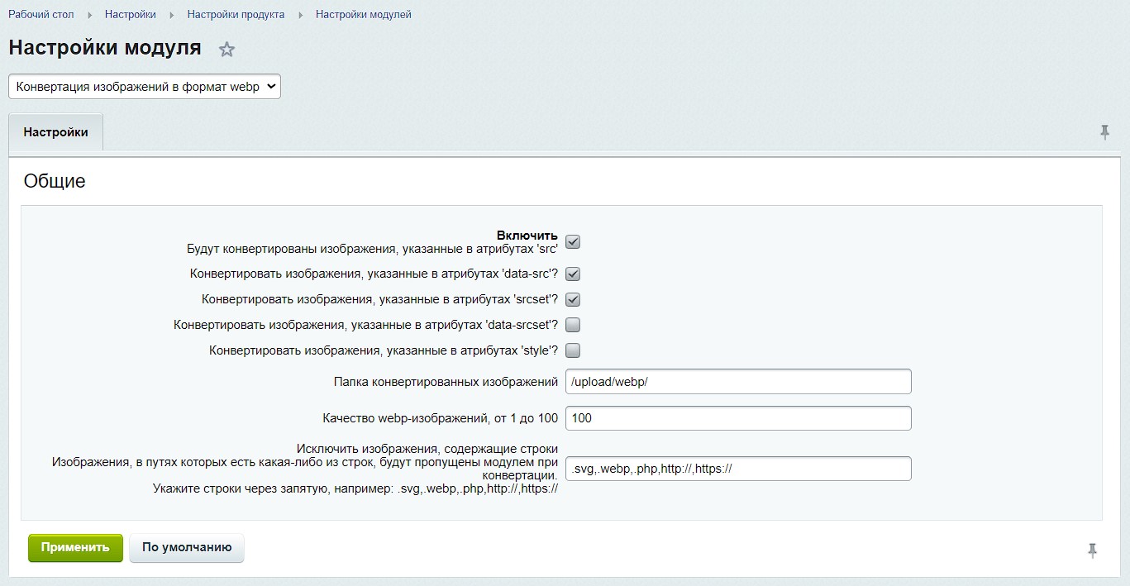Go to Рабочий стол breadcrumb link

[41, 15]
